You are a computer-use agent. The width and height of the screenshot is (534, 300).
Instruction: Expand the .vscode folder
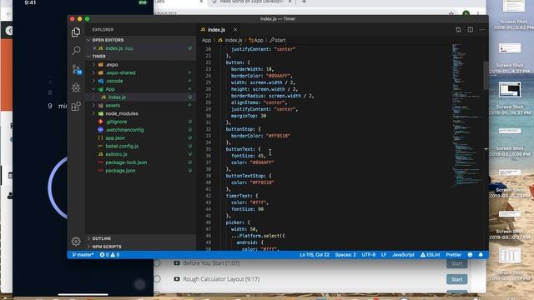point(141,81)
